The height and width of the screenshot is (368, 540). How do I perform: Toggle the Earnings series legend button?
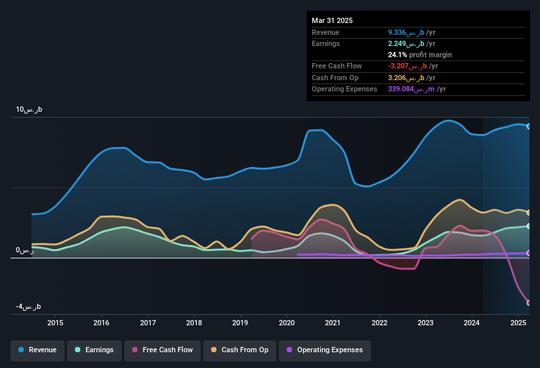pos(94,350)
